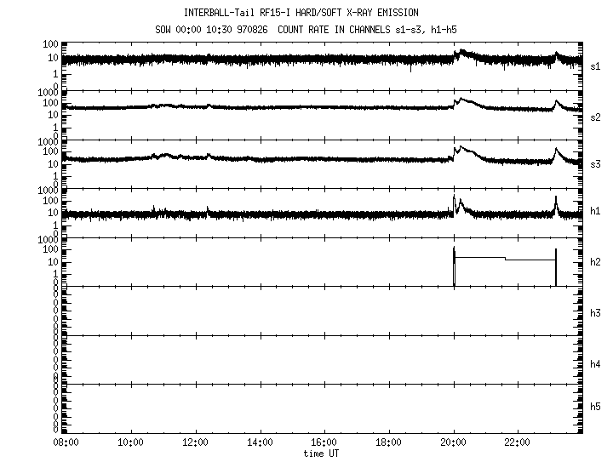Click the s3 channel label

coord(595,164)
